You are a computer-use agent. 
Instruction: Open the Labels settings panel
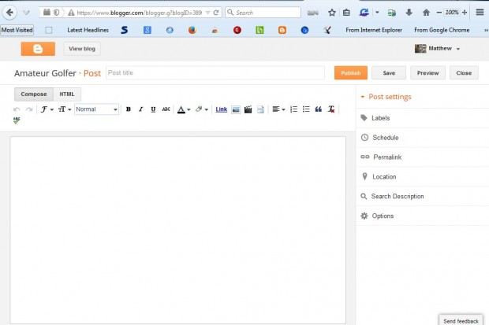380,118
